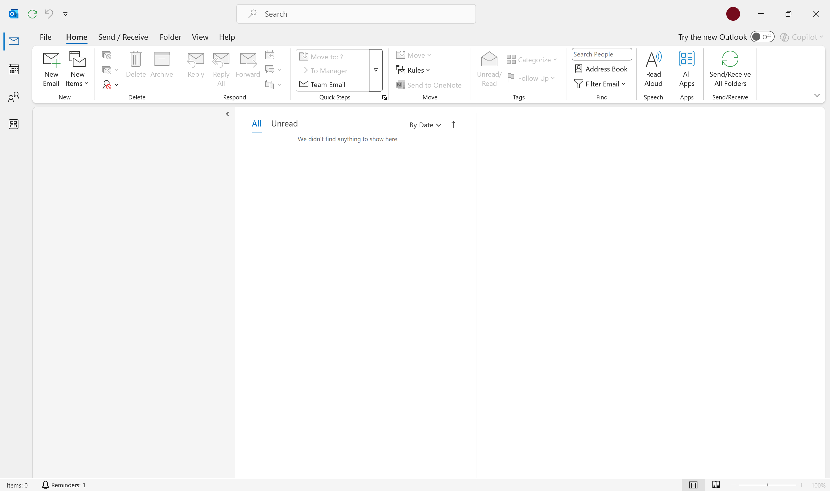Open All Apps in the ribbon
830x491 pixels.
click(686, 69)
